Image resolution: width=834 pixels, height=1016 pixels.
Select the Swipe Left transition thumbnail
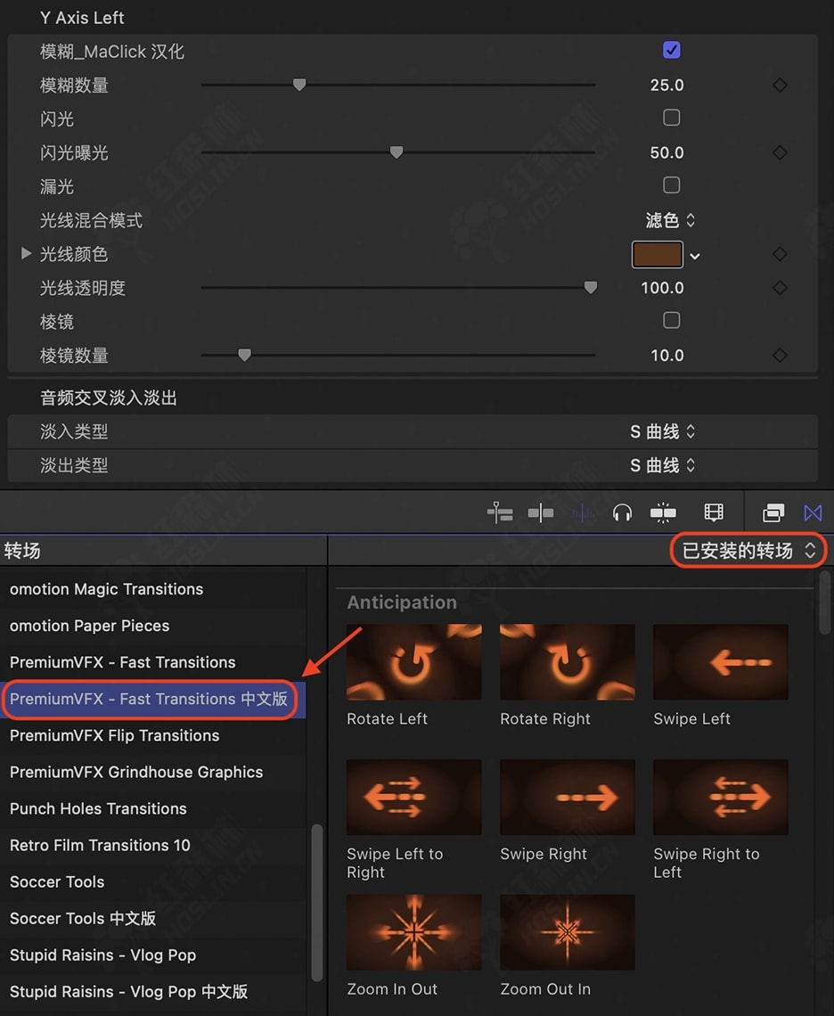[721, 662]
